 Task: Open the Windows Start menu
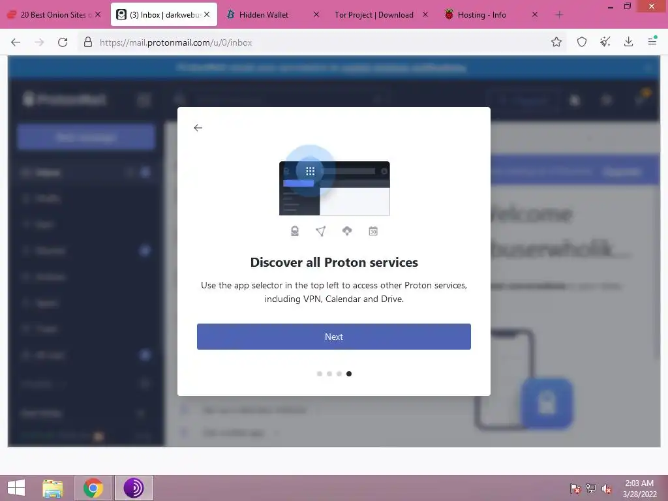pyautogui.click(x=16, y=488)
